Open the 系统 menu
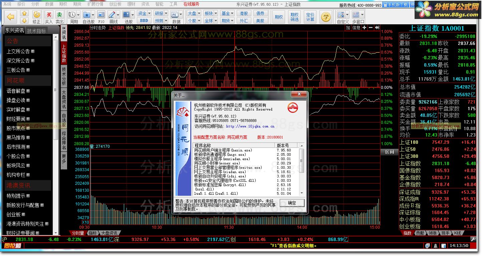482x256 pixels. click(x=7, y=4)
